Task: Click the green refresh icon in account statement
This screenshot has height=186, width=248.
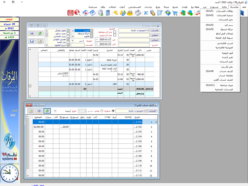Action: click(40, 33)
